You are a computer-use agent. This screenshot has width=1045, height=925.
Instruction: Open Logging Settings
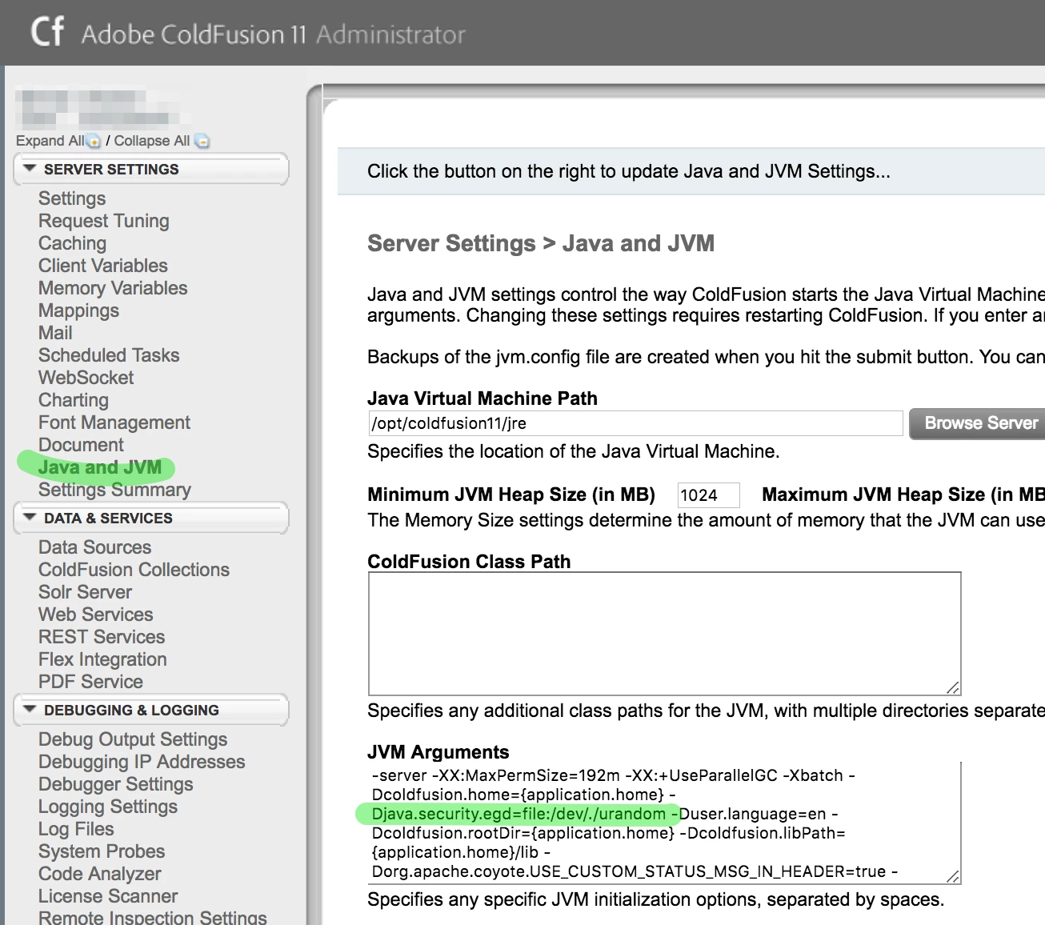pyautogui.click(x=108, y=807)
